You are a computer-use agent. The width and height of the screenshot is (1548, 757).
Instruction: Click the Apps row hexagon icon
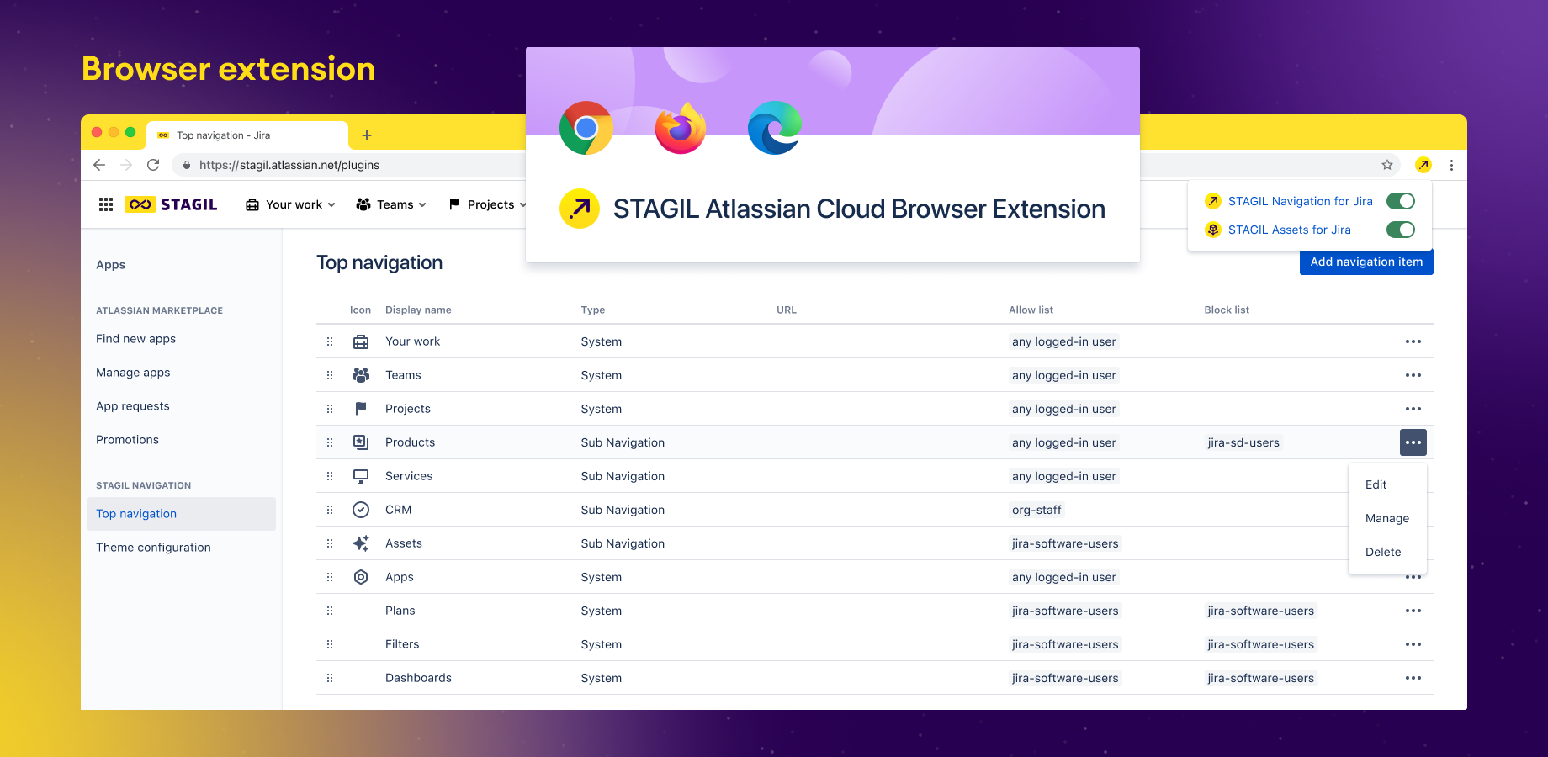click(x=361, y=577)
